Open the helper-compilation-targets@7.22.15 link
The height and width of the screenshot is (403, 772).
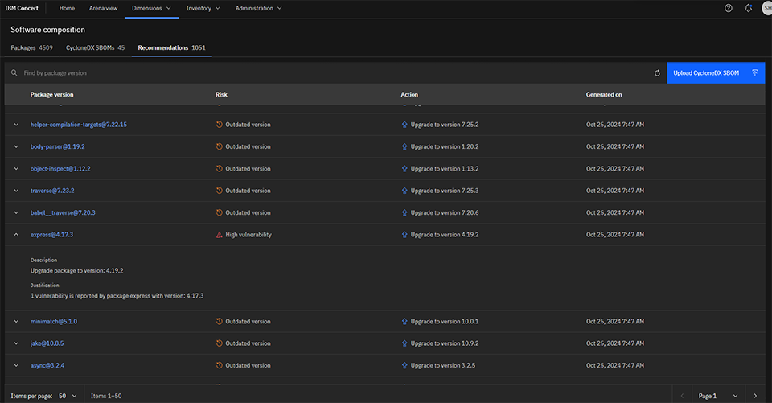(79, 125)
